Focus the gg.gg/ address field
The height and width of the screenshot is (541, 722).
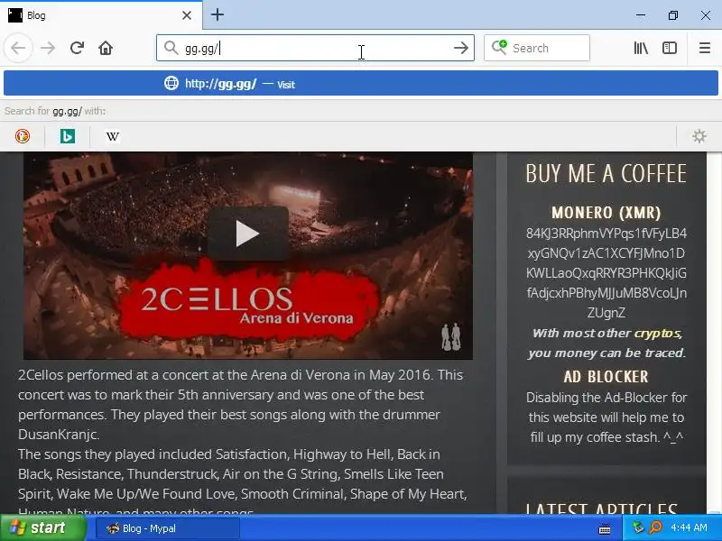click(315, 48)
